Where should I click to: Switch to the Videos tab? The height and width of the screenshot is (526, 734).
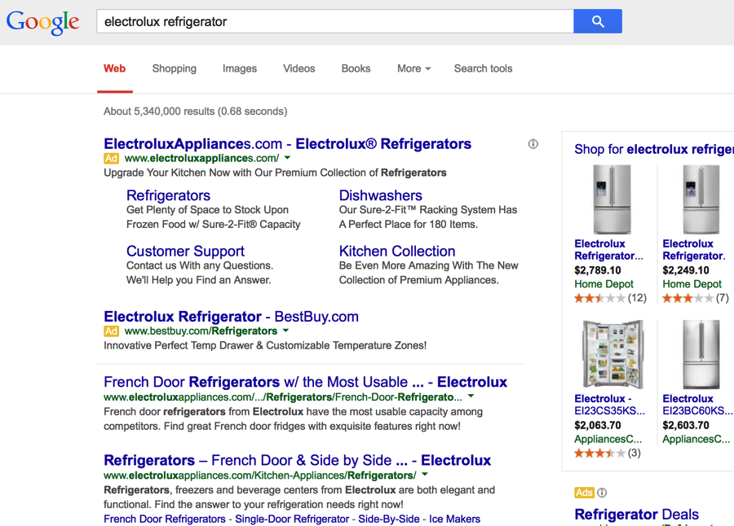[299, 68]
